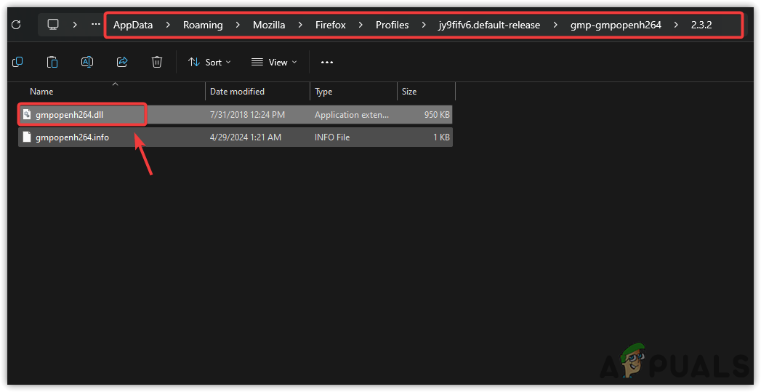Select the gmpopenh264.dll file

click(x=235, y=115)
